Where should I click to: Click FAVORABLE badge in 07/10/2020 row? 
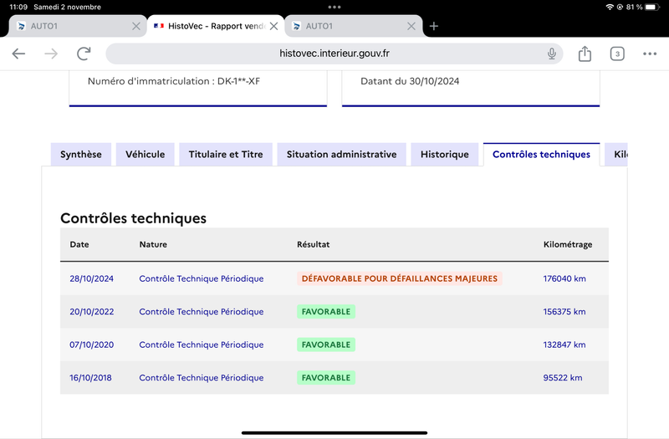pos(326,345)
